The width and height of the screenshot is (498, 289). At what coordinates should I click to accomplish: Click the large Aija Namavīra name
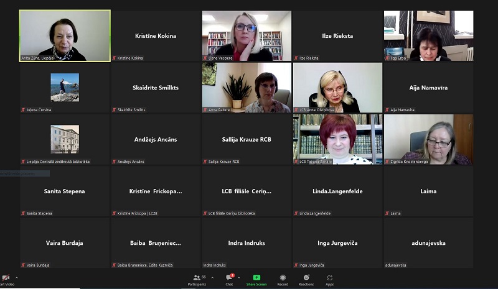tap(428, 88)
